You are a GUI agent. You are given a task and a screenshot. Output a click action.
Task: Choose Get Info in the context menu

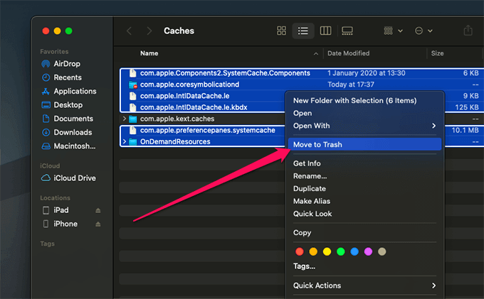pos(307,163)
